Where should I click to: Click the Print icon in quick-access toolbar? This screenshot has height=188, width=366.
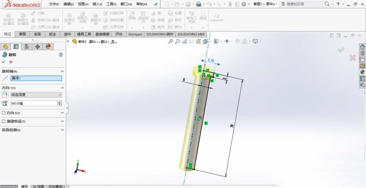(198, 4)
